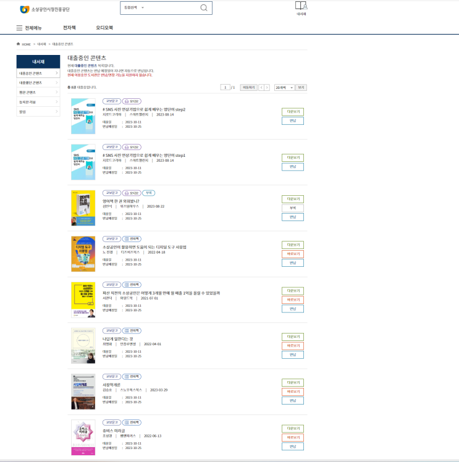
Task: Click 반납 button for SNS step2 book
Action: click(x=293, y=121)
